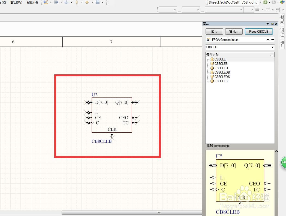
Task: Select CB8CLE in the component list
Action: coord(220,59)
